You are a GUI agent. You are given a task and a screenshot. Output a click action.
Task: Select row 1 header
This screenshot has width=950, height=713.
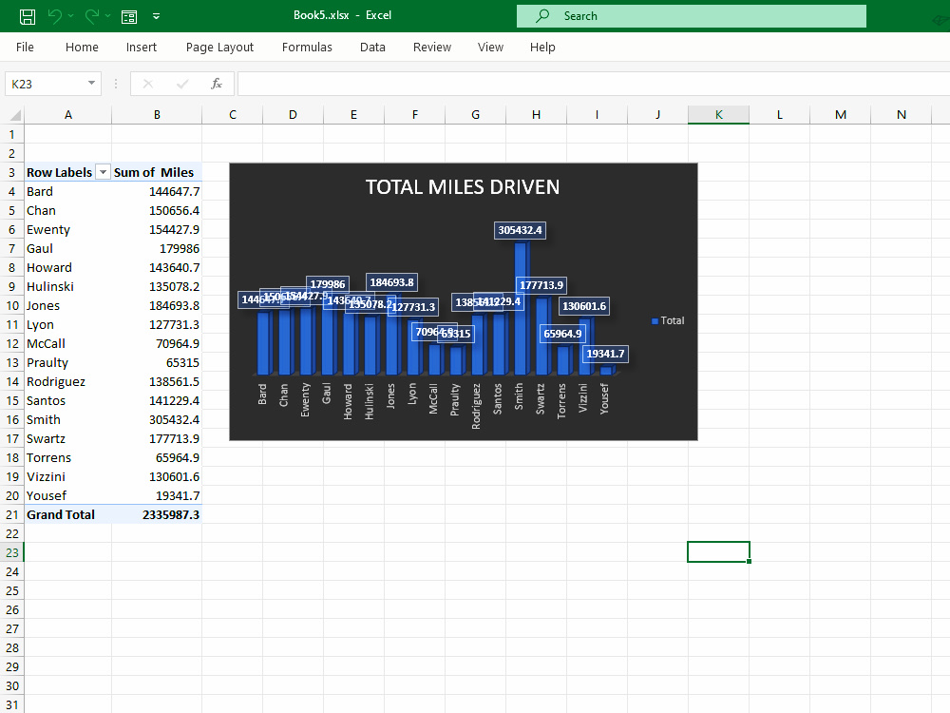(12, 134)
